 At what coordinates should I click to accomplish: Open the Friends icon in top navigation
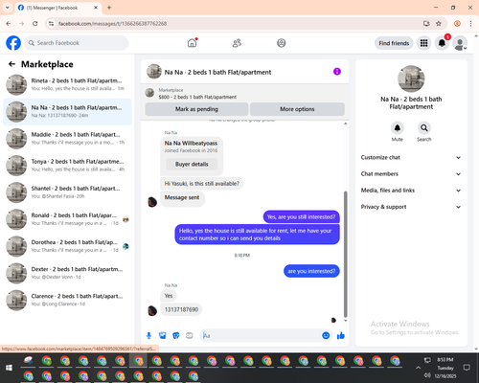[x=237, y=43]
